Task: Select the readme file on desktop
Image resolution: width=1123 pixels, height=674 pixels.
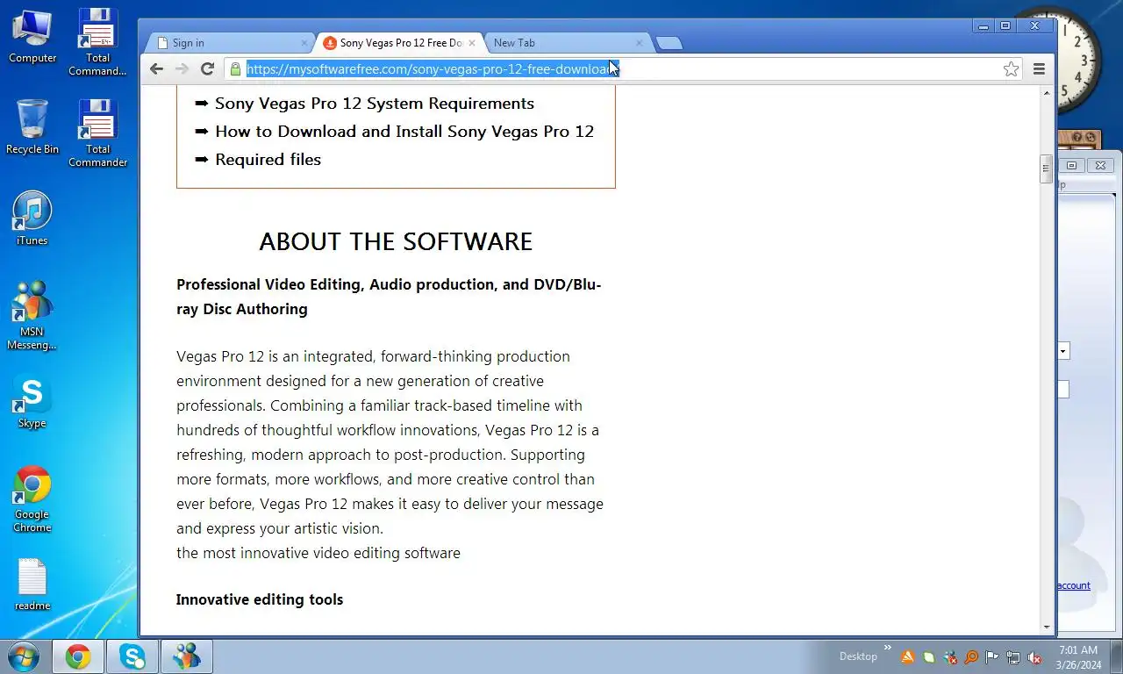Action: (32, 584)
